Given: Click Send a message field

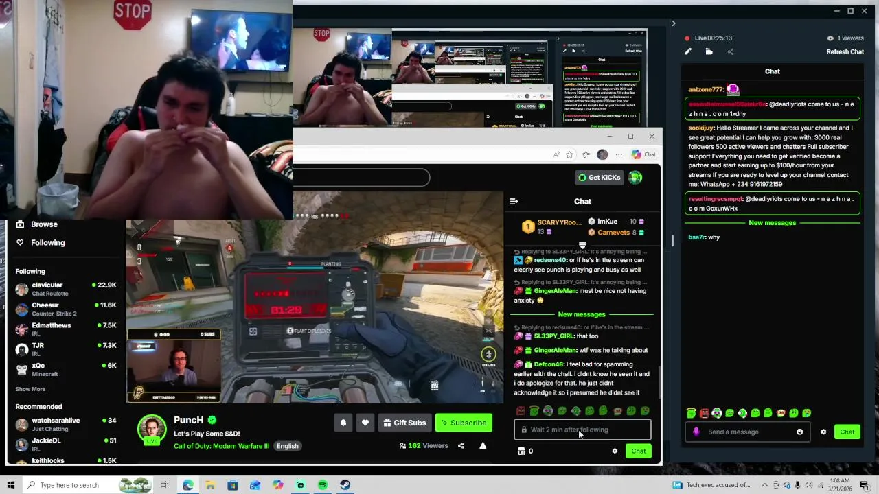Looking at the screenshot, I should pos(746,432).
